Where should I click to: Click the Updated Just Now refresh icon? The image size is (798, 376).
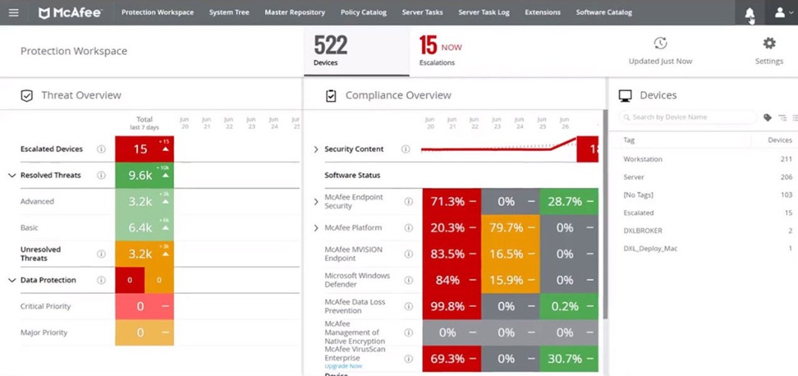coord(659,44)
